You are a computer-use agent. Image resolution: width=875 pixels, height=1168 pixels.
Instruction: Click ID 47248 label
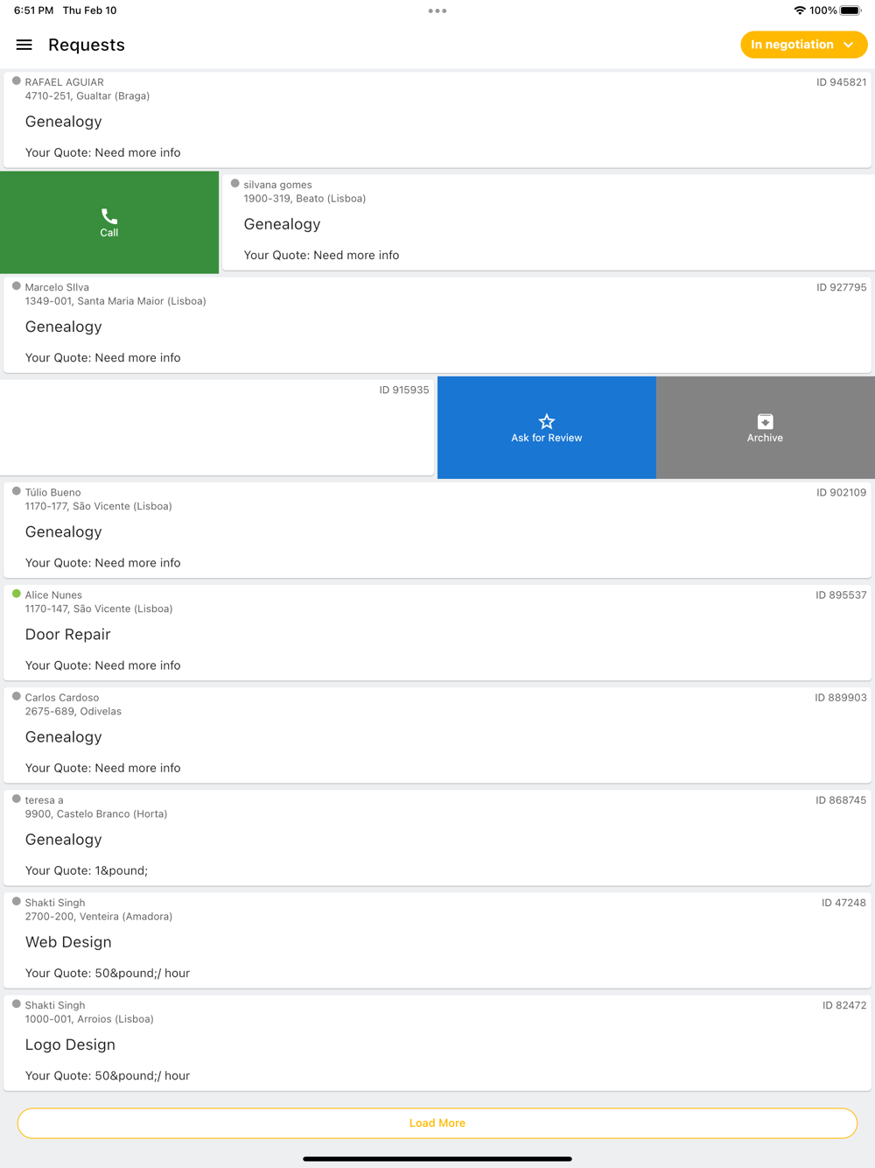pyautogui.click(x=843, y=903)
